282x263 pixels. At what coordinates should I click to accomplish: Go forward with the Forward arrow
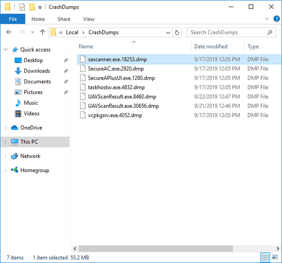22,32
